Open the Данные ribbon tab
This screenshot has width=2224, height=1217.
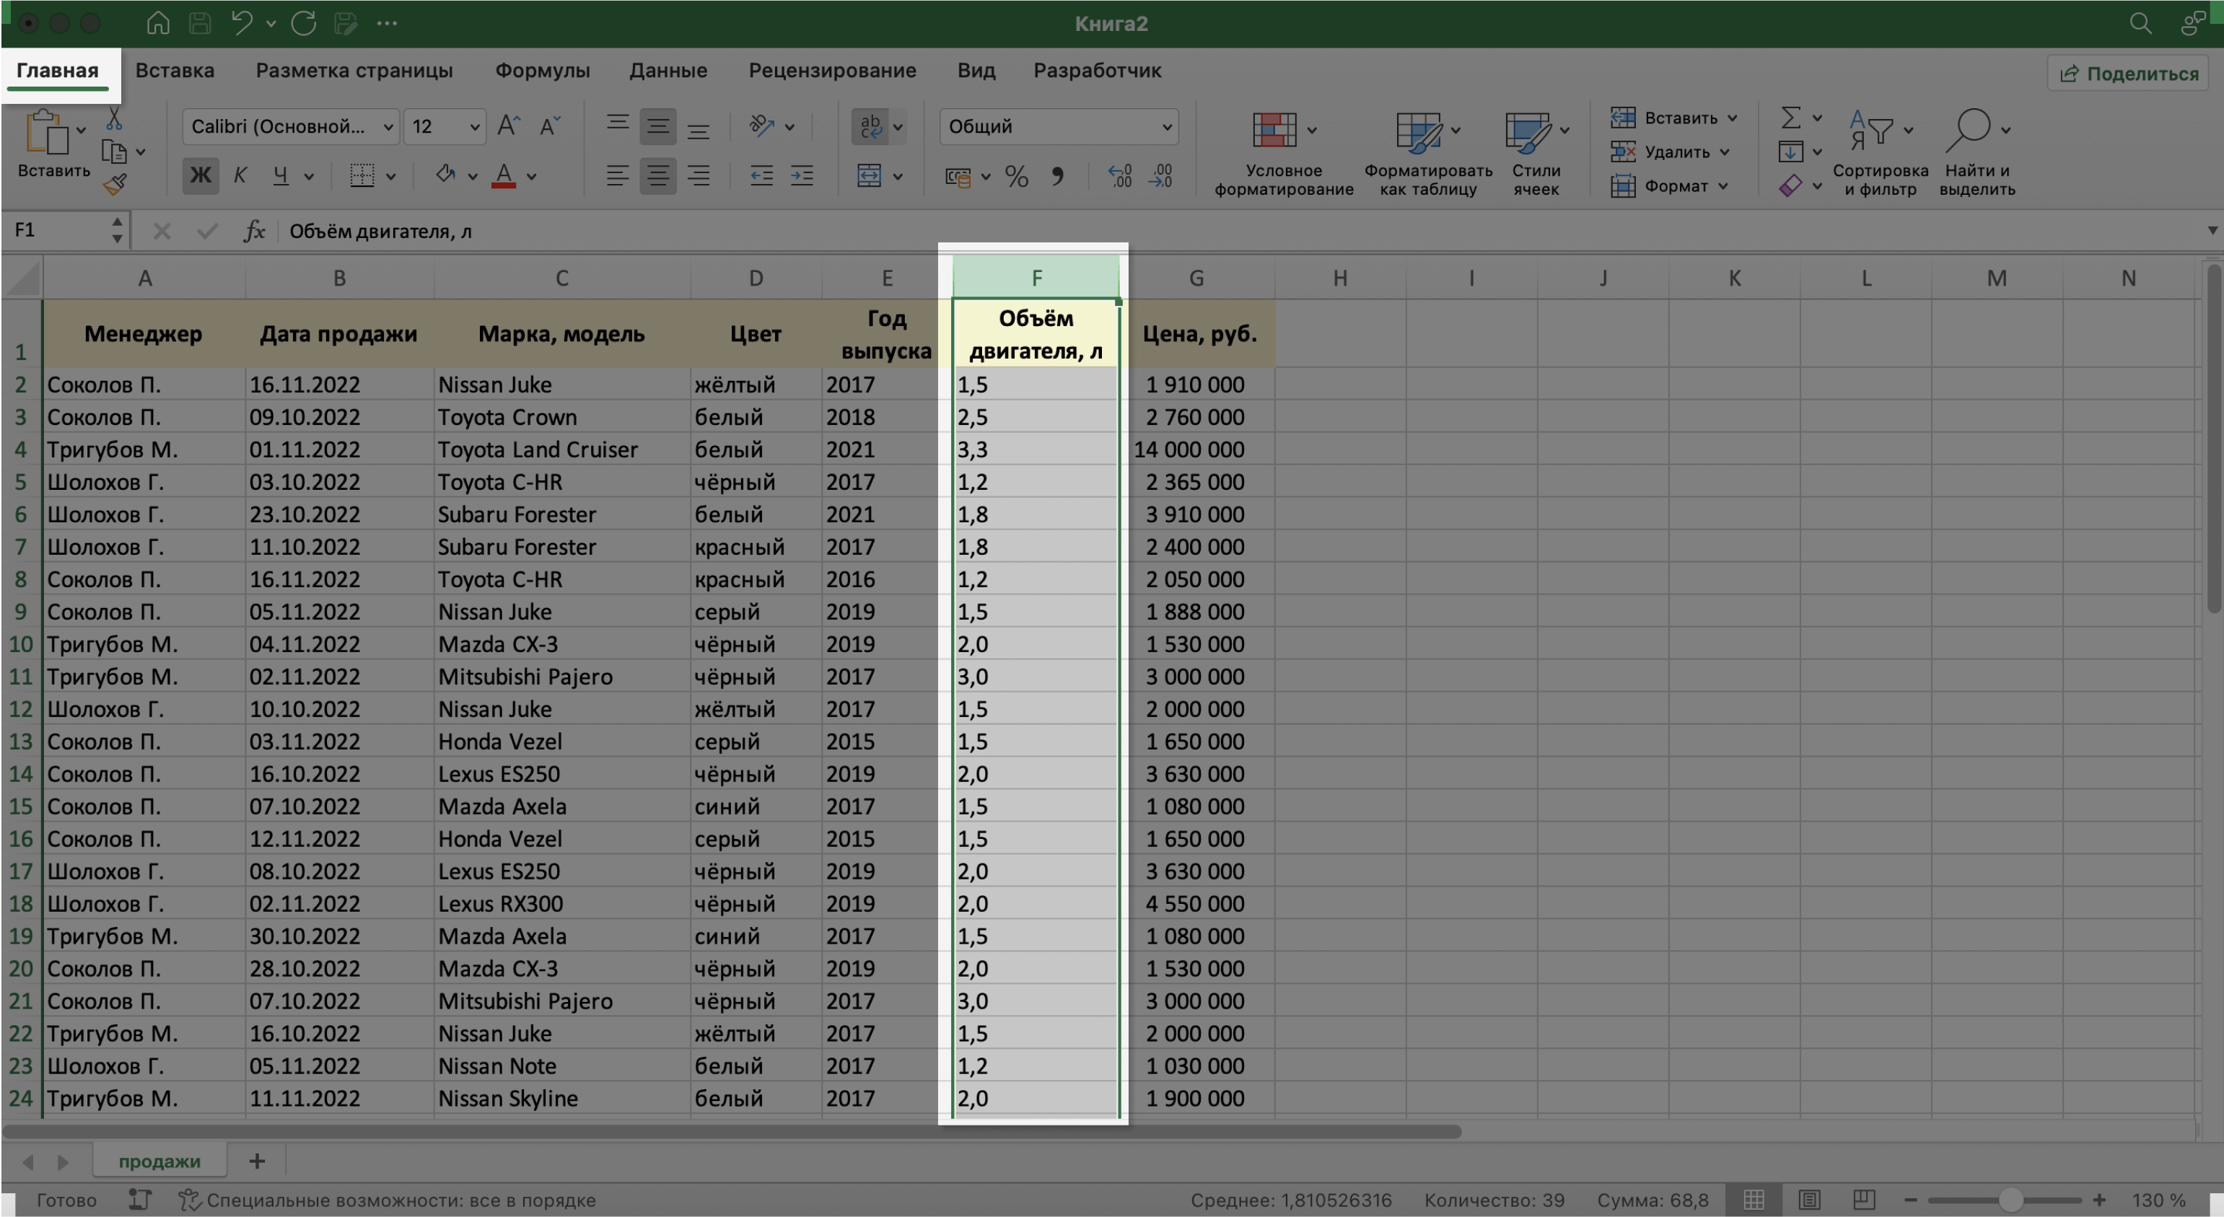pyautogui.click(x=668, y=71)
